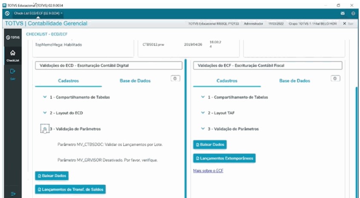Click the TOTVS logo in sidebar
This screenshot has height=198, width=360.
pos(13,37)
